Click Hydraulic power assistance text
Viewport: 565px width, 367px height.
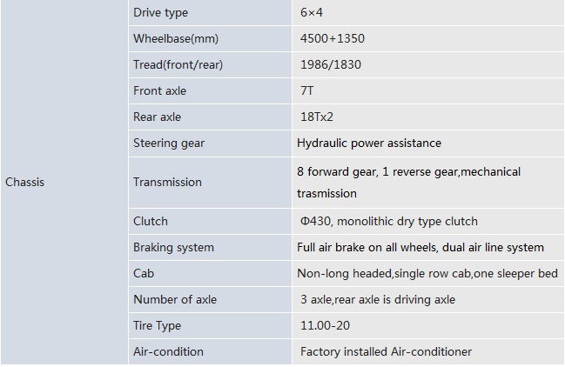coord(369,143)
